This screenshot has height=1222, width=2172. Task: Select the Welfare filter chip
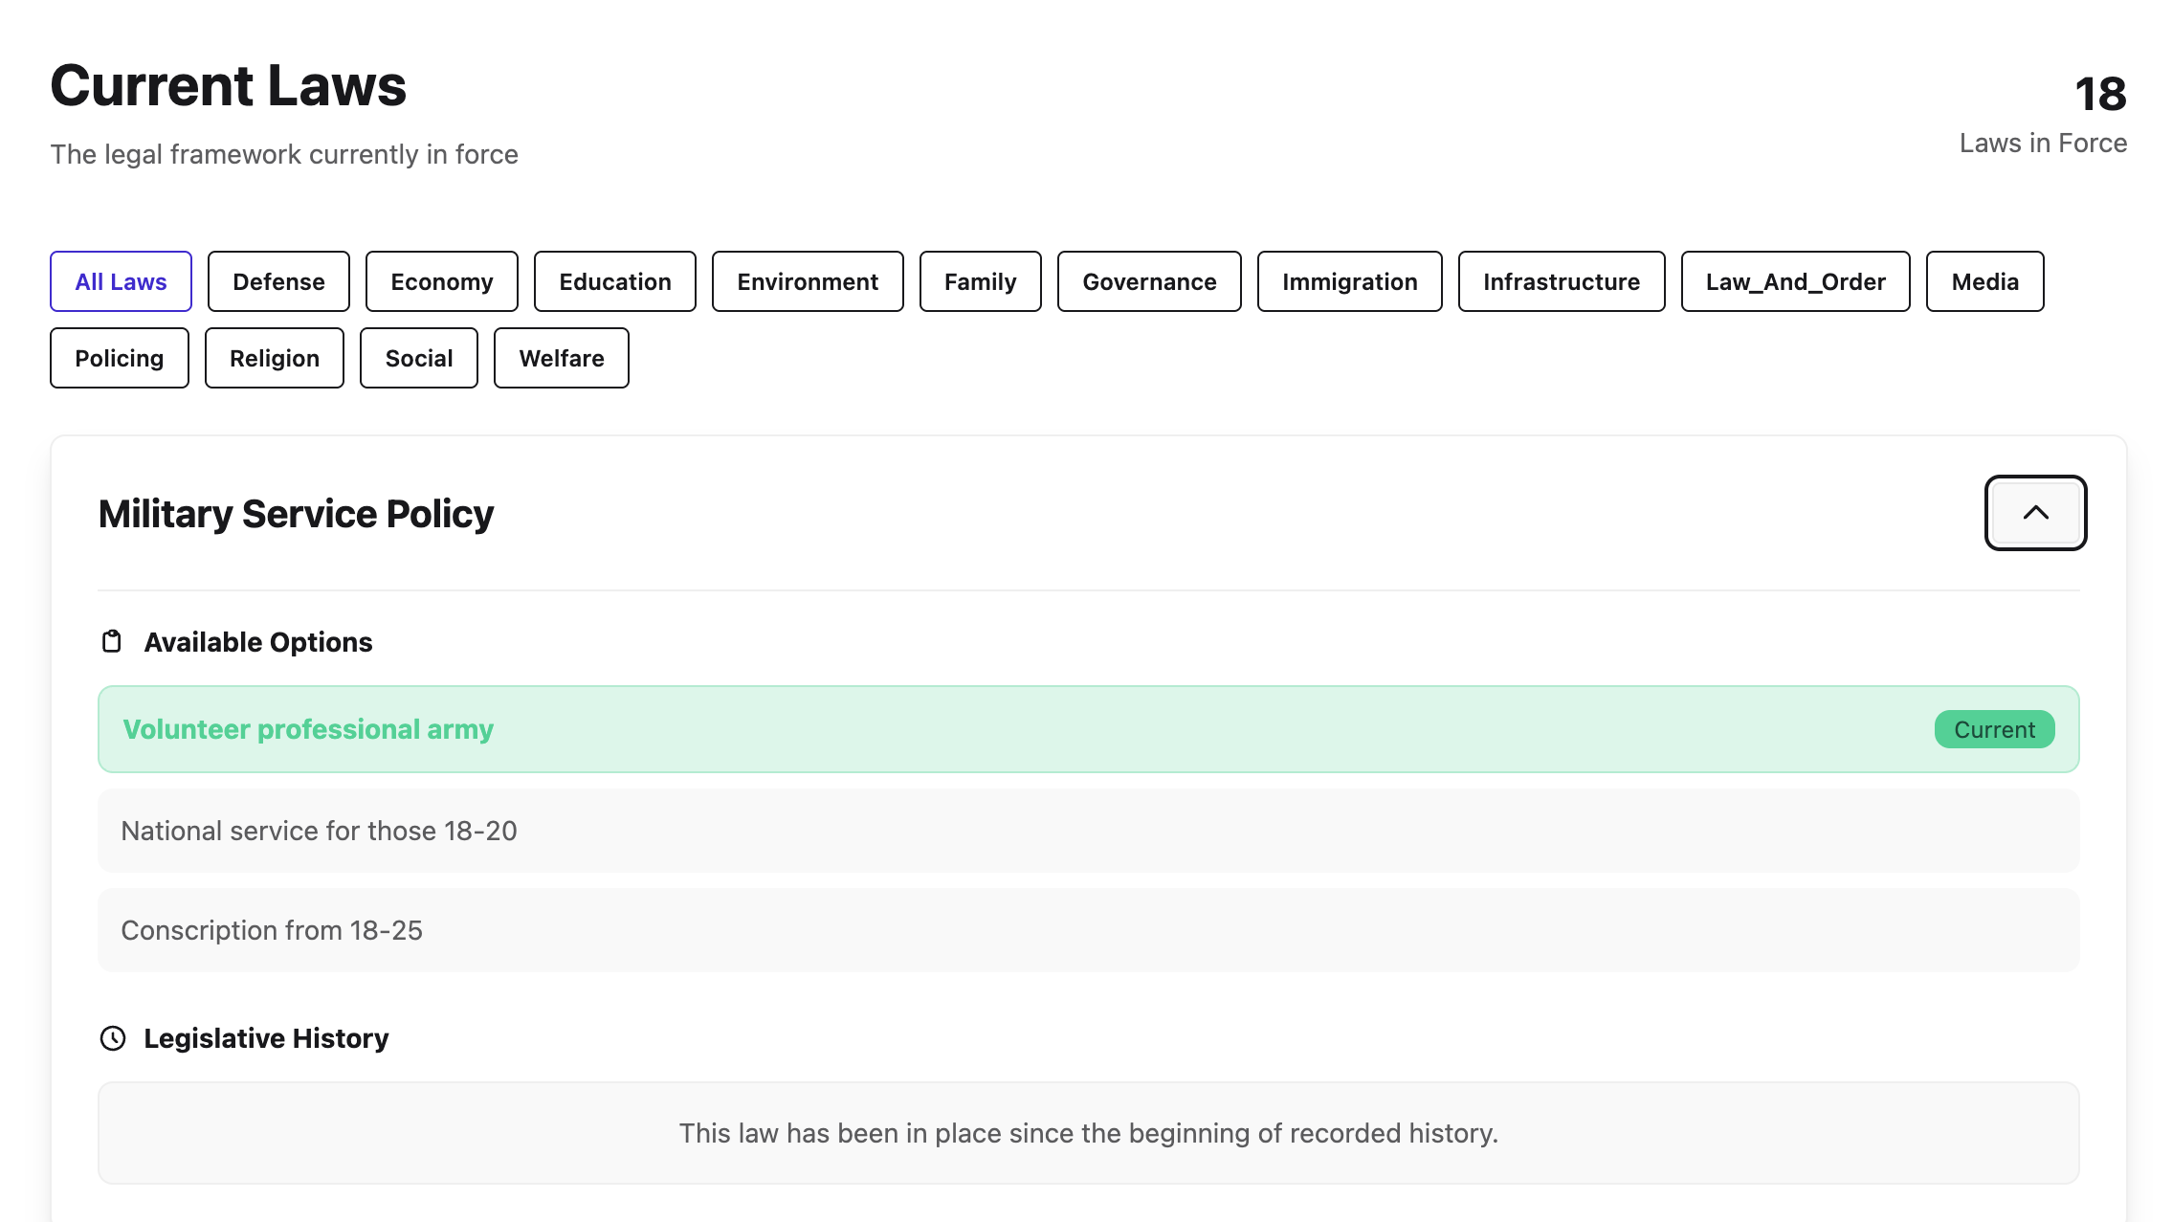561,358
